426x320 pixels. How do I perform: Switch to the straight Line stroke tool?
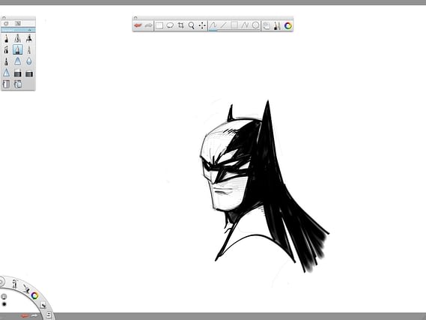coord(223,25)
